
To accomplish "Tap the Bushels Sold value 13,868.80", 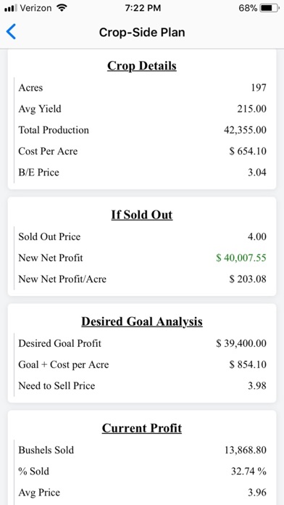I will coord(246,450).
